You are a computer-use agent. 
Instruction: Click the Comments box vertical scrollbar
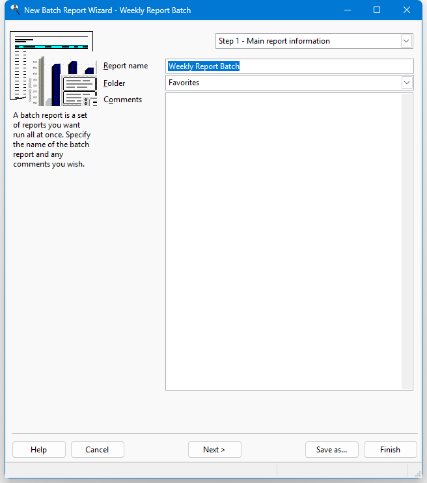click(x=407, y=241)
